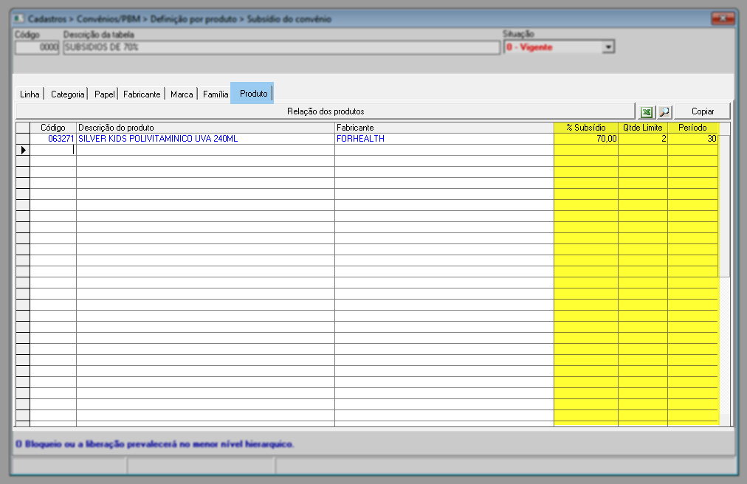Viewport: 747px width, 484px height.
Task: Click the new row's Código cell
Action: click(x=53, y=150)
